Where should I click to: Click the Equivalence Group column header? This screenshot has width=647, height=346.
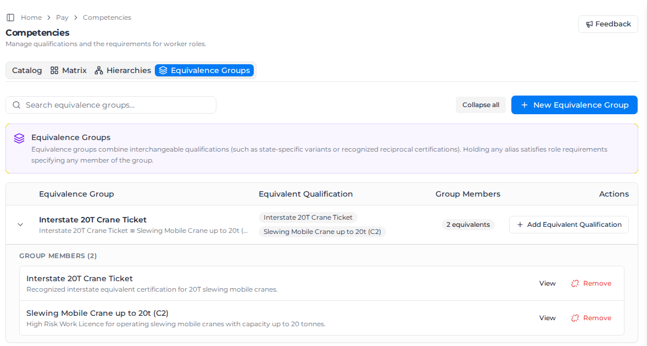tap(76, 194)
